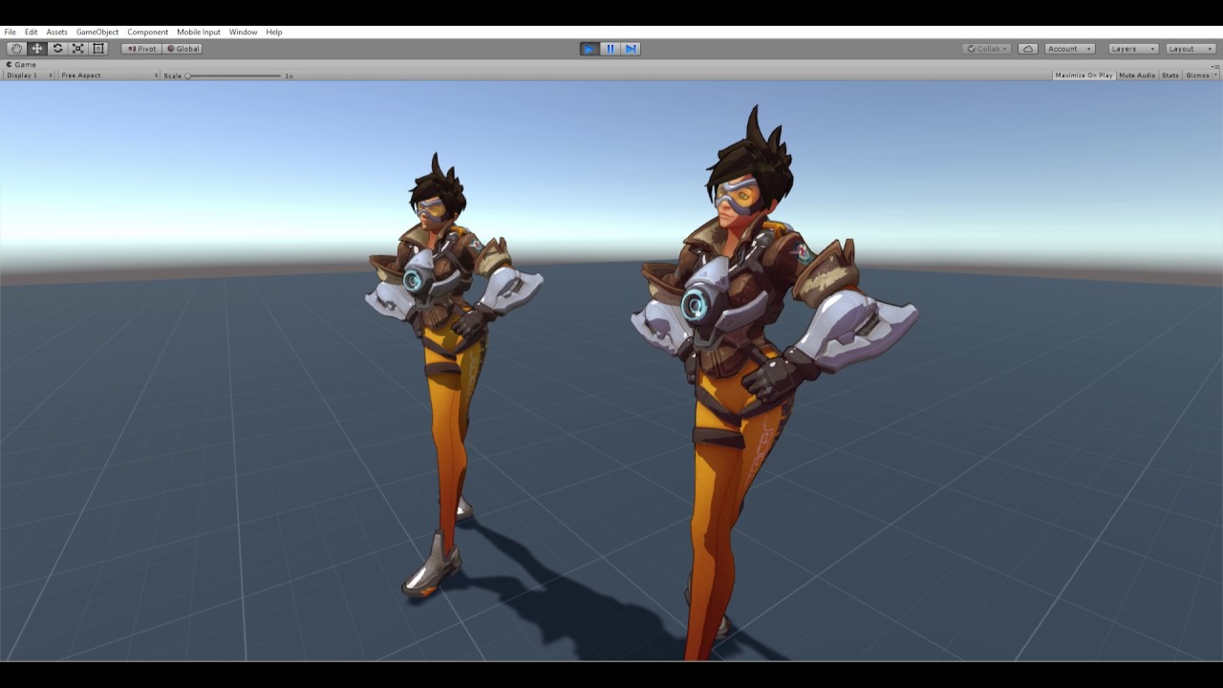The width and height of the screenshot is (1223, 688).
Task: Open the Assets menu
Action: (57, 32)
